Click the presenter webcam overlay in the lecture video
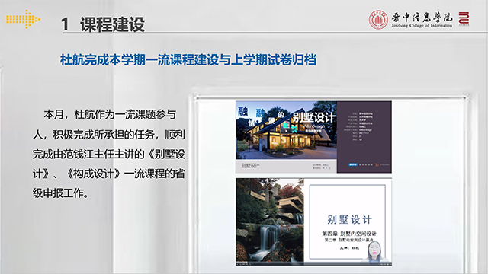This screenshot has height=274, width=488. 374,252
